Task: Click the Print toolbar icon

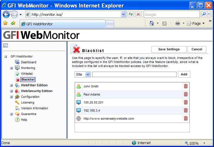Action: click(x=177, y=23)
